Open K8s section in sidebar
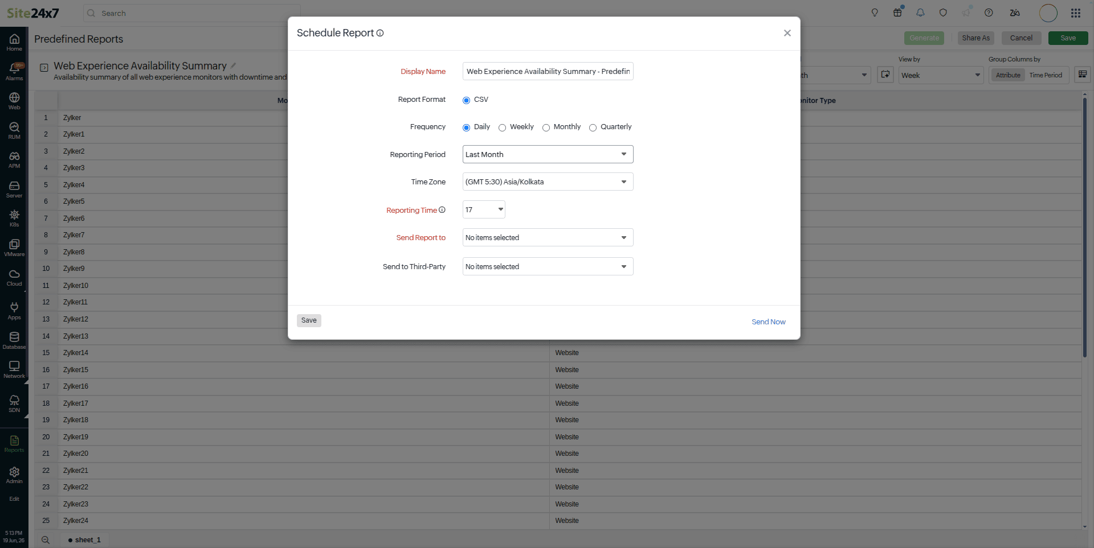Viewport: 1094px width, 548px height. [x=14, y=218]
